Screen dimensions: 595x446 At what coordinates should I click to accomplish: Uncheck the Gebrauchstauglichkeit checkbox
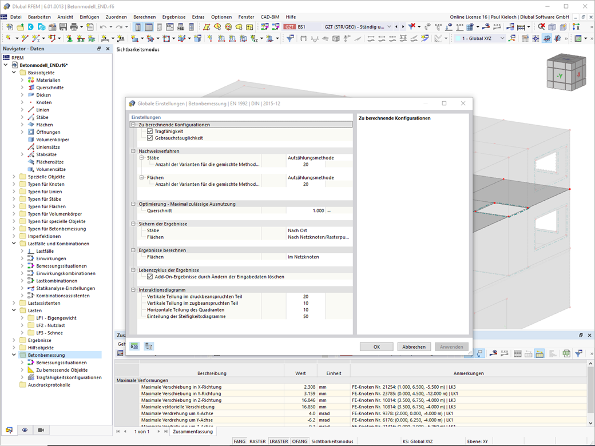150,138
